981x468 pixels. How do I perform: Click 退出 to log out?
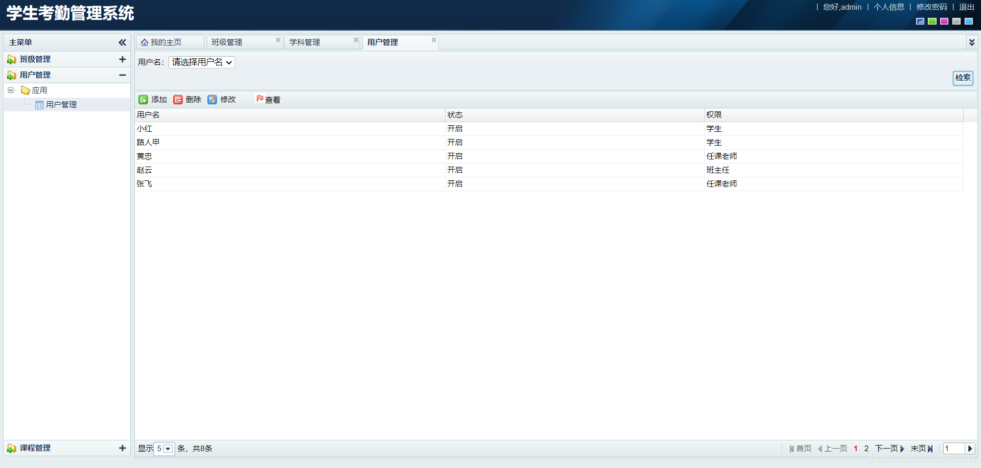tap(966, 7)
